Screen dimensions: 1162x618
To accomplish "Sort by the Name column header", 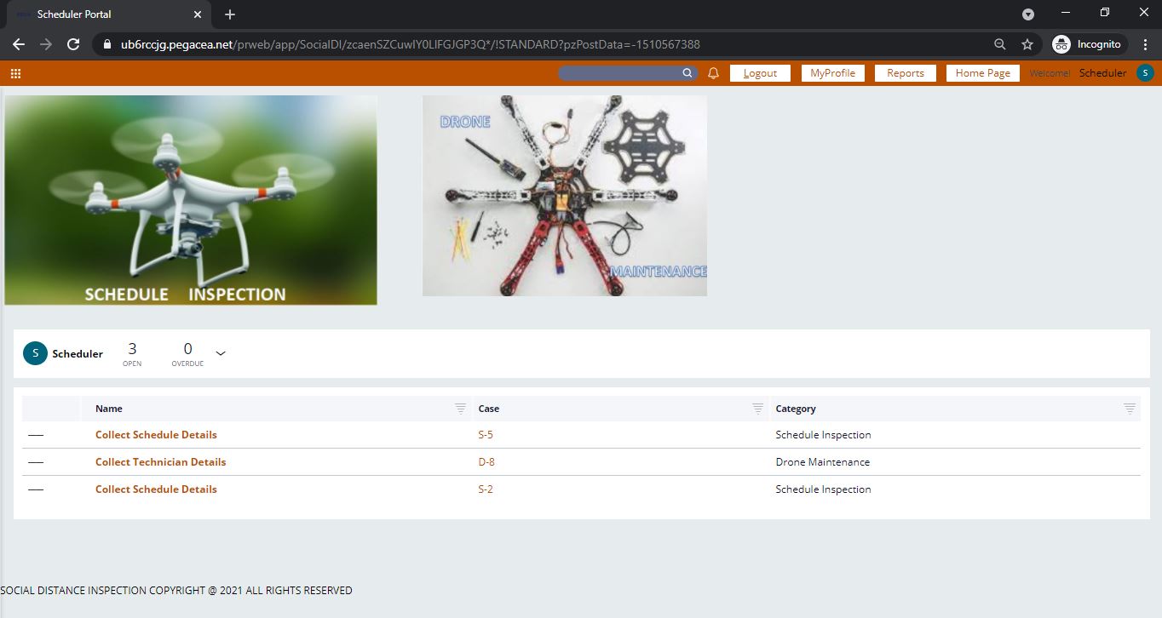I will click(x=109, y=409).
